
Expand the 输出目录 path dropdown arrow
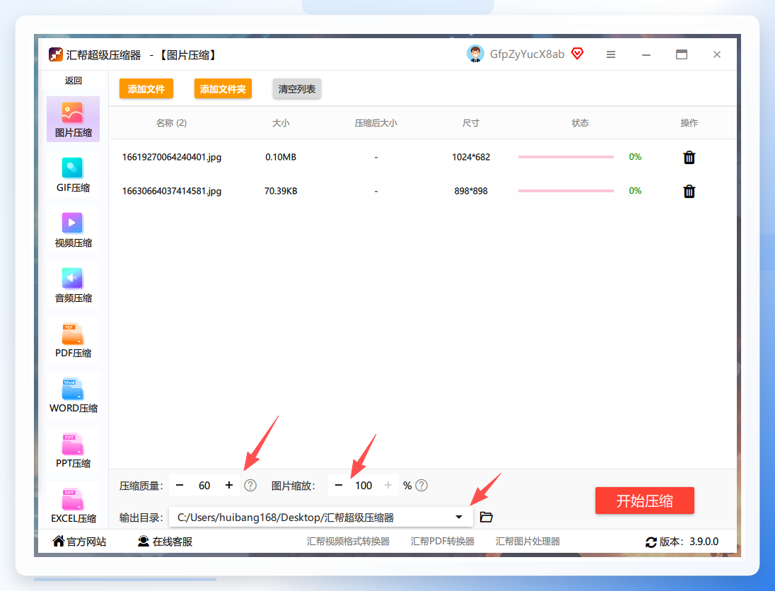[x=459, y=517]
